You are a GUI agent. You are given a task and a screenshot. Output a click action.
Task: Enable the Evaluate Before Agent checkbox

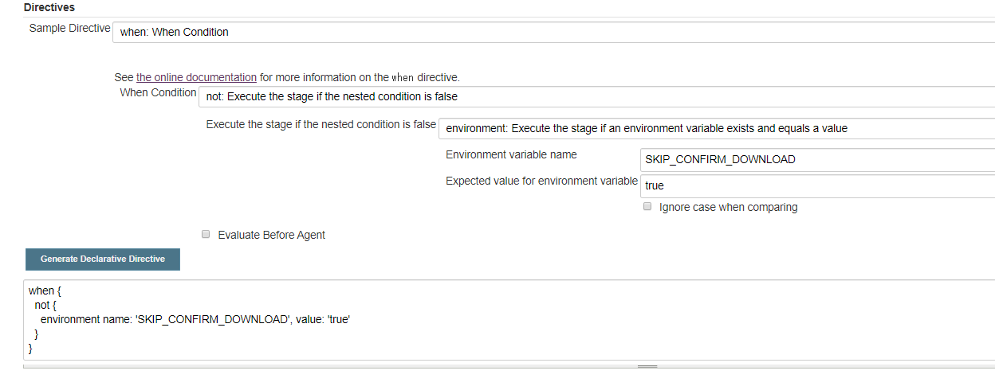(x=206, y=235)
